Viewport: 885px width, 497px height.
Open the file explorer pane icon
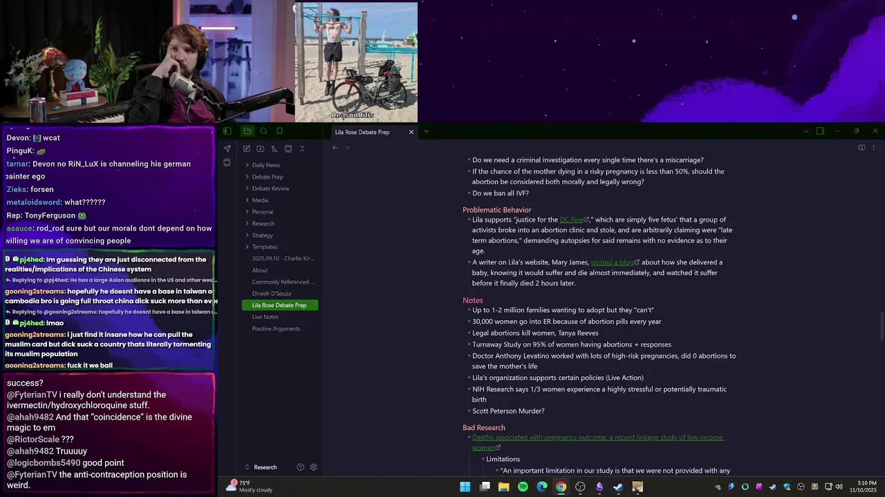(248, 131)
